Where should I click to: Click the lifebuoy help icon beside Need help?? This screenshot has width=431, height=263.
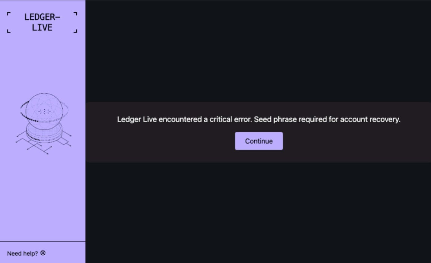coord(43,253)
